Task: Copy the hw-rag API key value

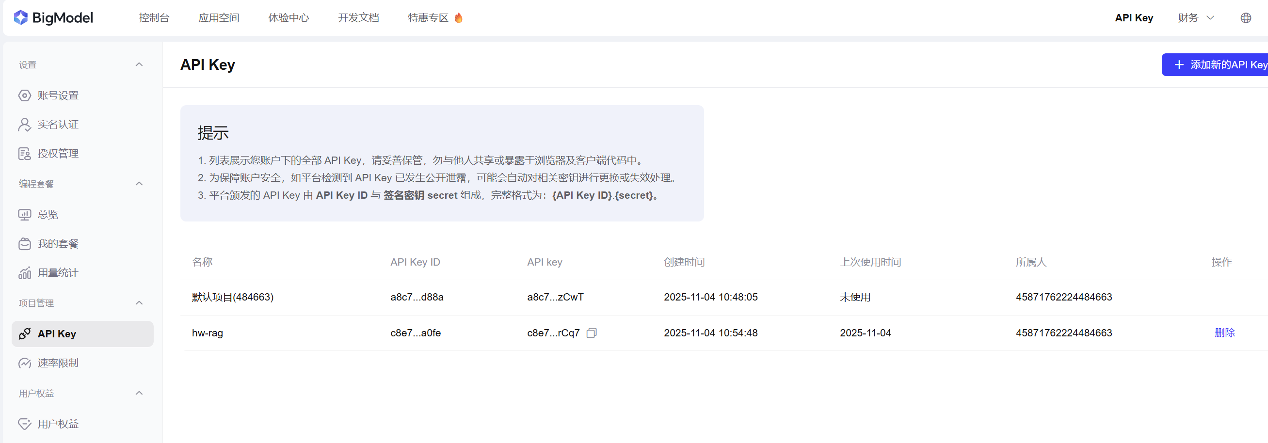Action: (x=592, y=333)
